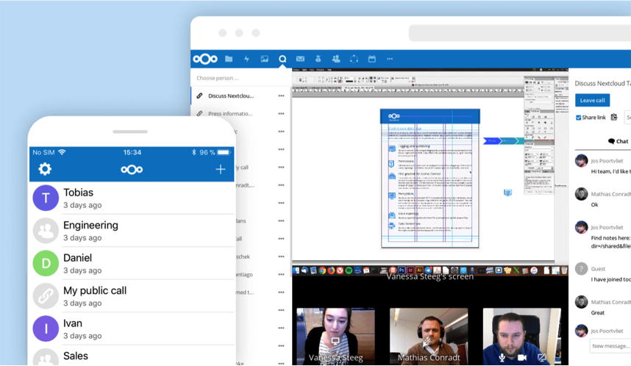Screen dimensions: 631x366
Task: Click the document page in shared screen
Action: point(430,178)
